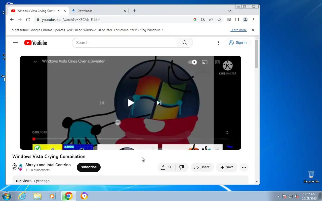Click in the YouTube search field
This screenshot has height=201, width=322.
point(125,43)
